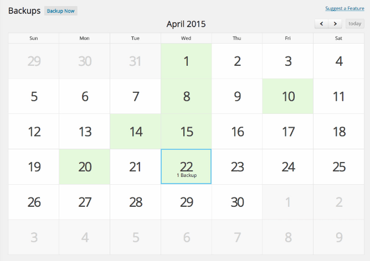Select the green April 20 cell
370x261 pixels.
(85, 166)
